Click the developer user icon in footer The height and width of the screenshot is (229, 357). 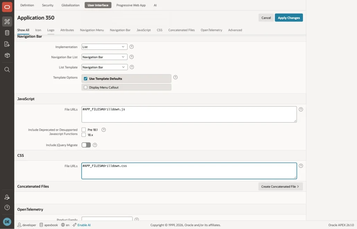point(20,225)
